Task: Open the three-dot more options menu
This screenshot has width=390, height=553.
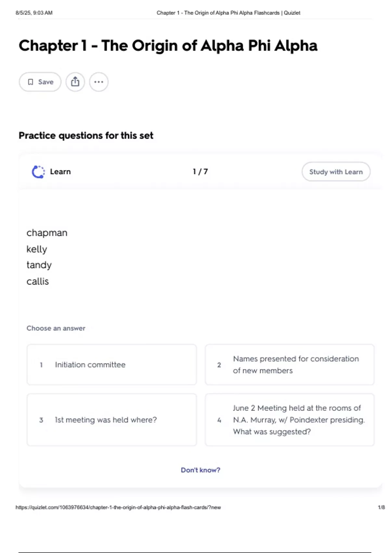Action: point(99,82)
